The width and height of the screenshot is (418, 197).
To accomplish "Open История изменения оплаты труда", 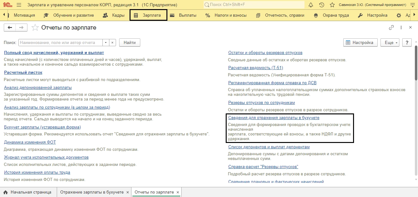I will (x=37, y=172).
